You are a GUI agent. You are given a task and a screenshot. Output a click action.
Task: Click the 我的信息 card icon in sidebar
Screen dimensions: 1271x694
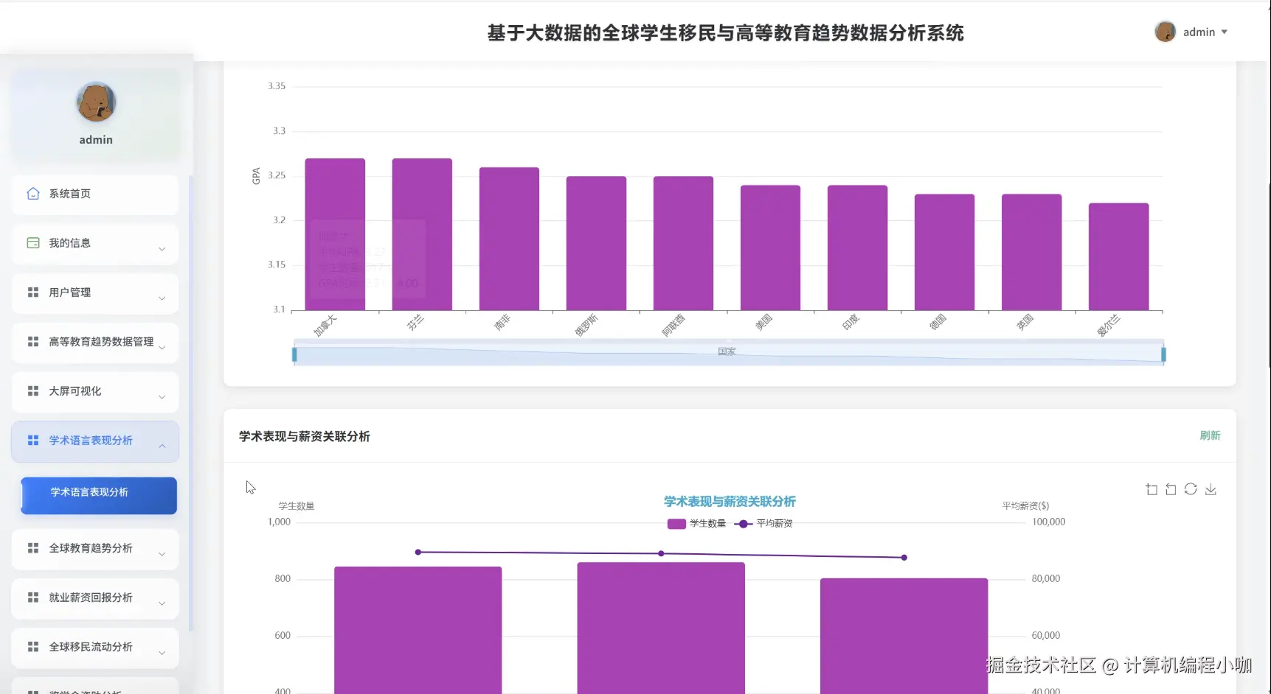coord(32,242)
